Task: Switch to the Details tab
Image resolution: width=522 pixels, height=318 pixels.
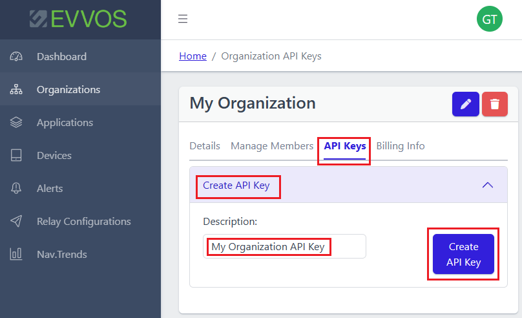Action: (205, 146)
